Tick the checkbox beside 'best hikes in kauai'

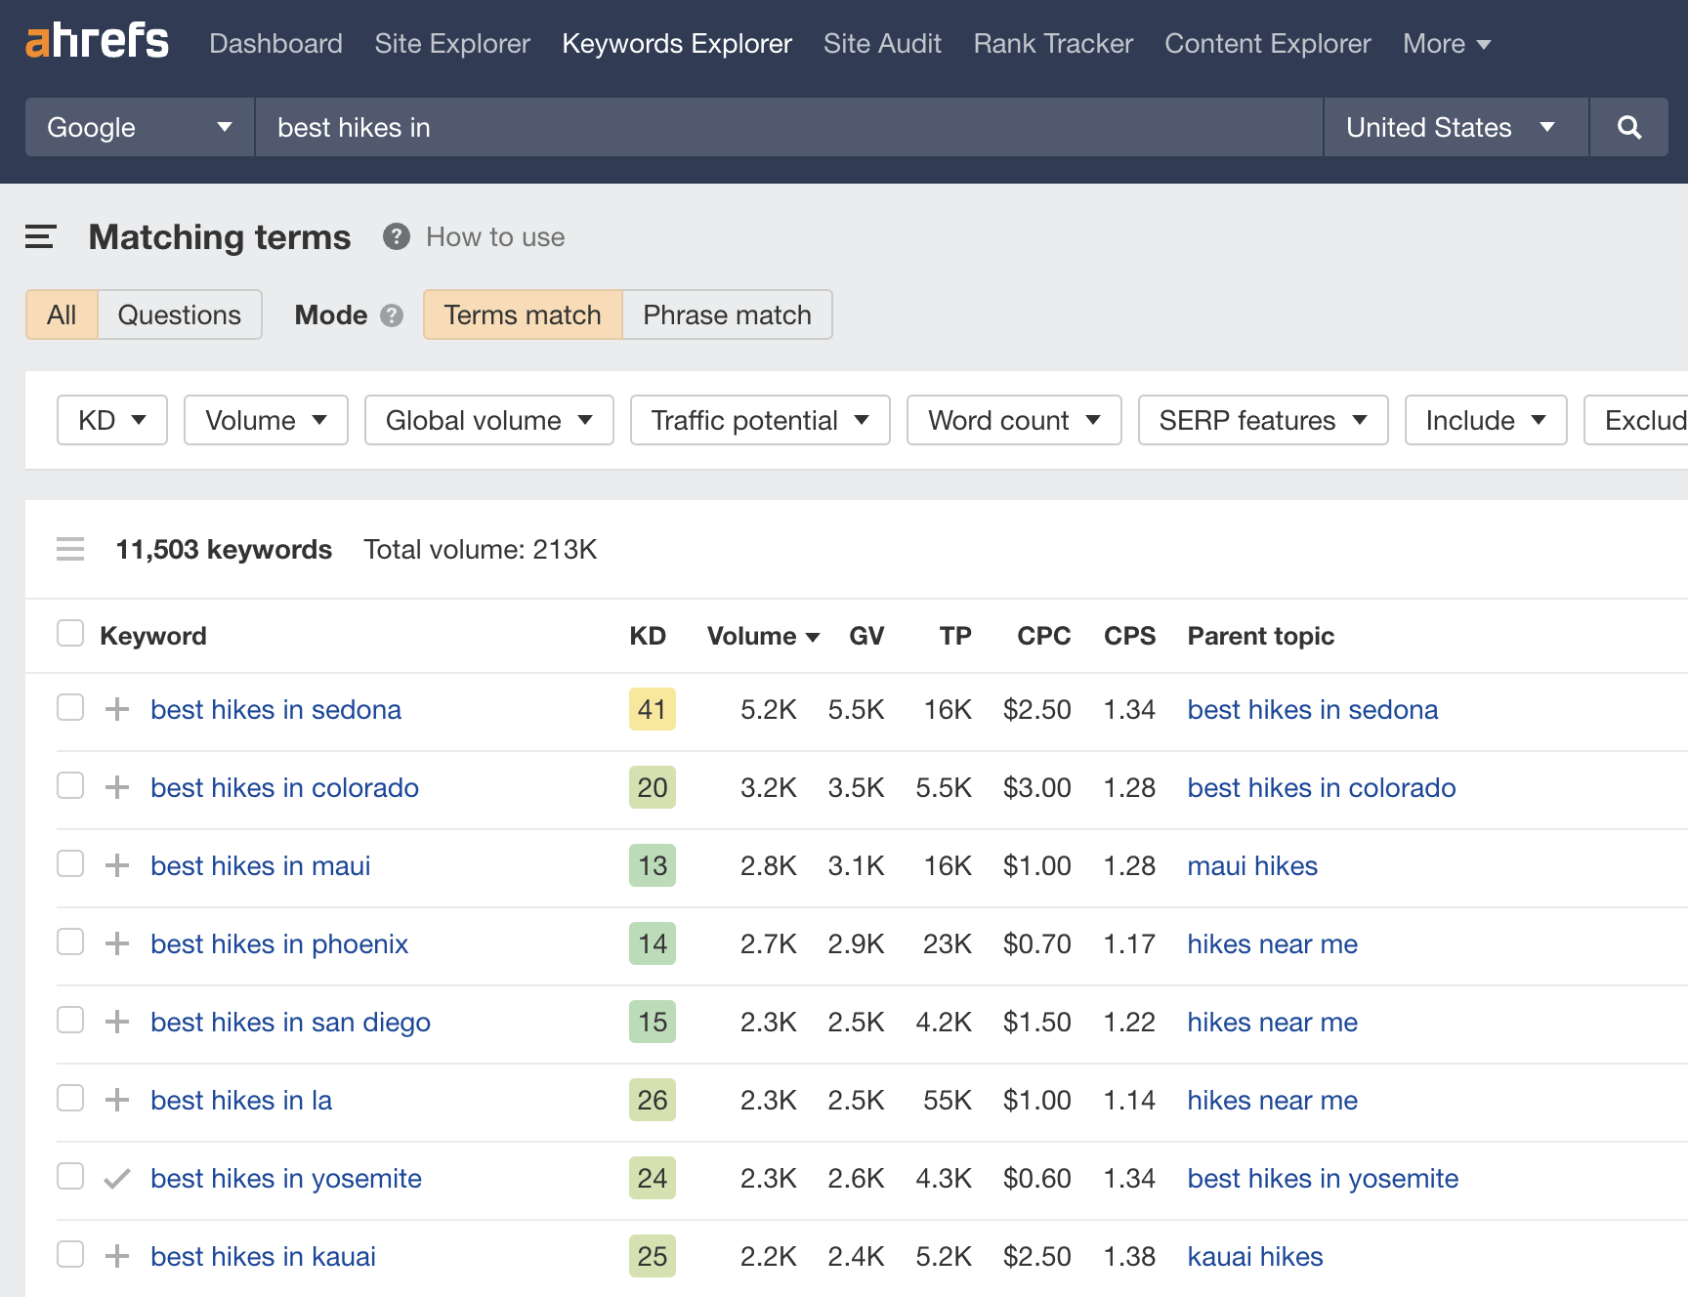point(69,1255)
